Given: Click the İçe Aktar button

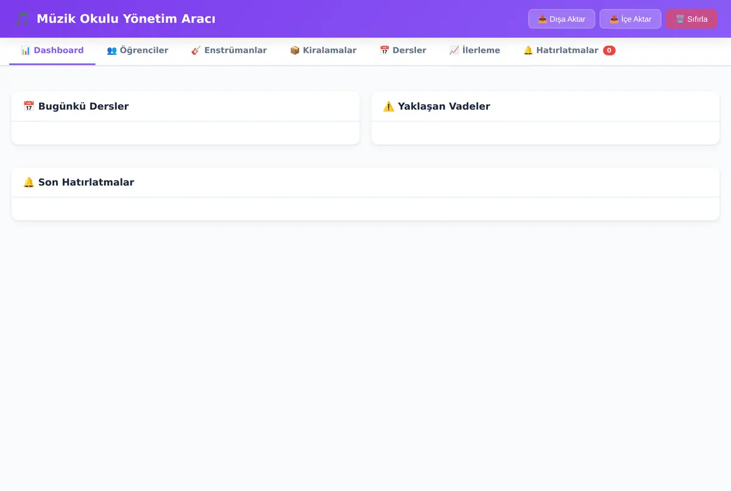Looking at the screenshot, I should click(x=630, y=19).
